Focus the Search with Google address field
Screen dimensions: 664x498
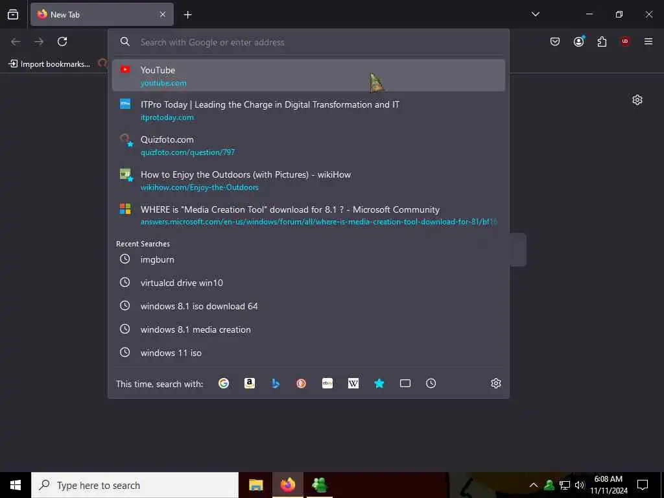click(308, 42)
